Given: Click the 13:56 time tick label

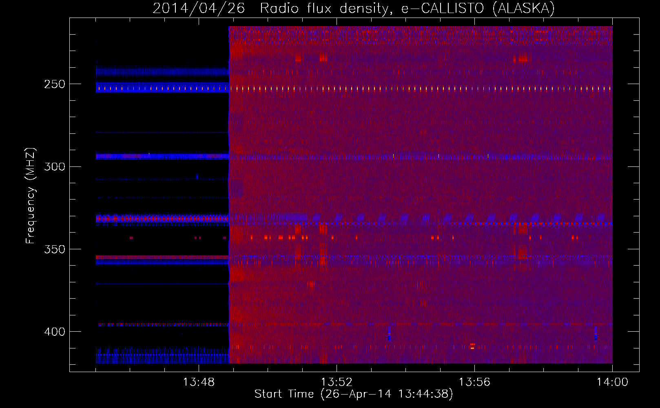Looking at the screenshot, I should coord(474,382).
